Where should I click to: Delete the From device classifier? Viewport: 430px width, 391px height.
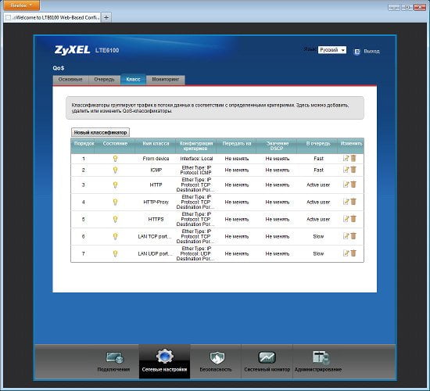click(x=353, y=158)
